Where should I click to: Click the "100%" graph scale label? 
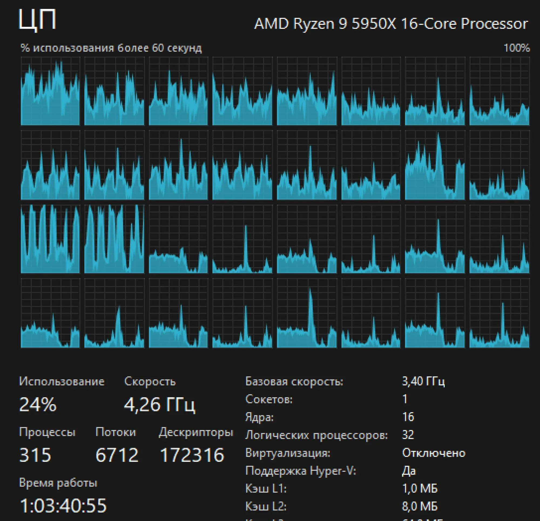coord(517,48)
